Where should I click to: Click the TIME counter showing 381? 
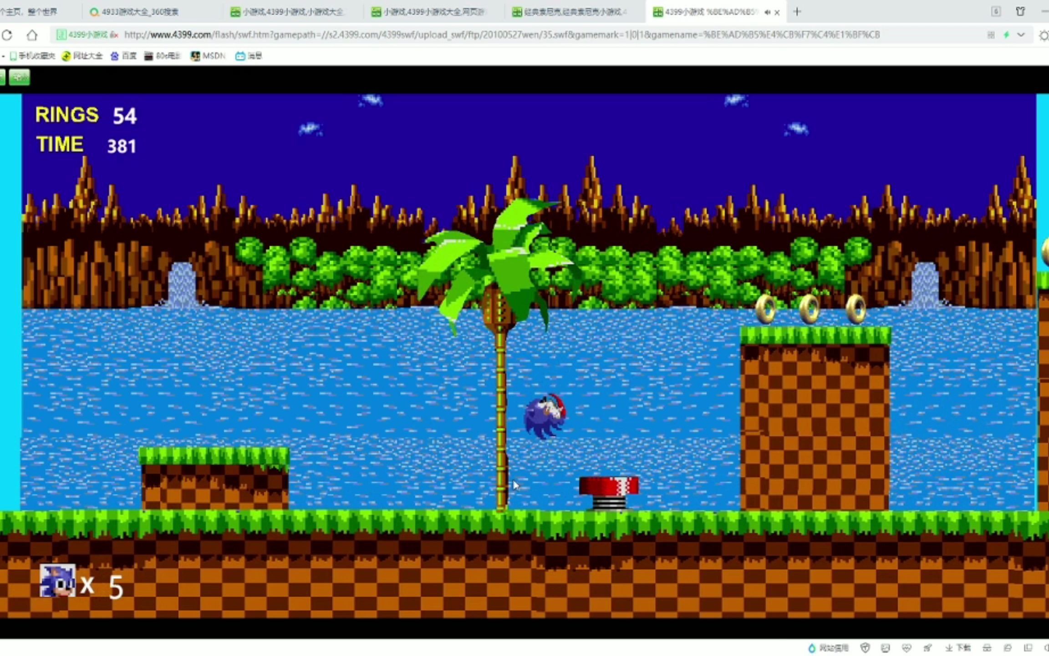(86, 145)
